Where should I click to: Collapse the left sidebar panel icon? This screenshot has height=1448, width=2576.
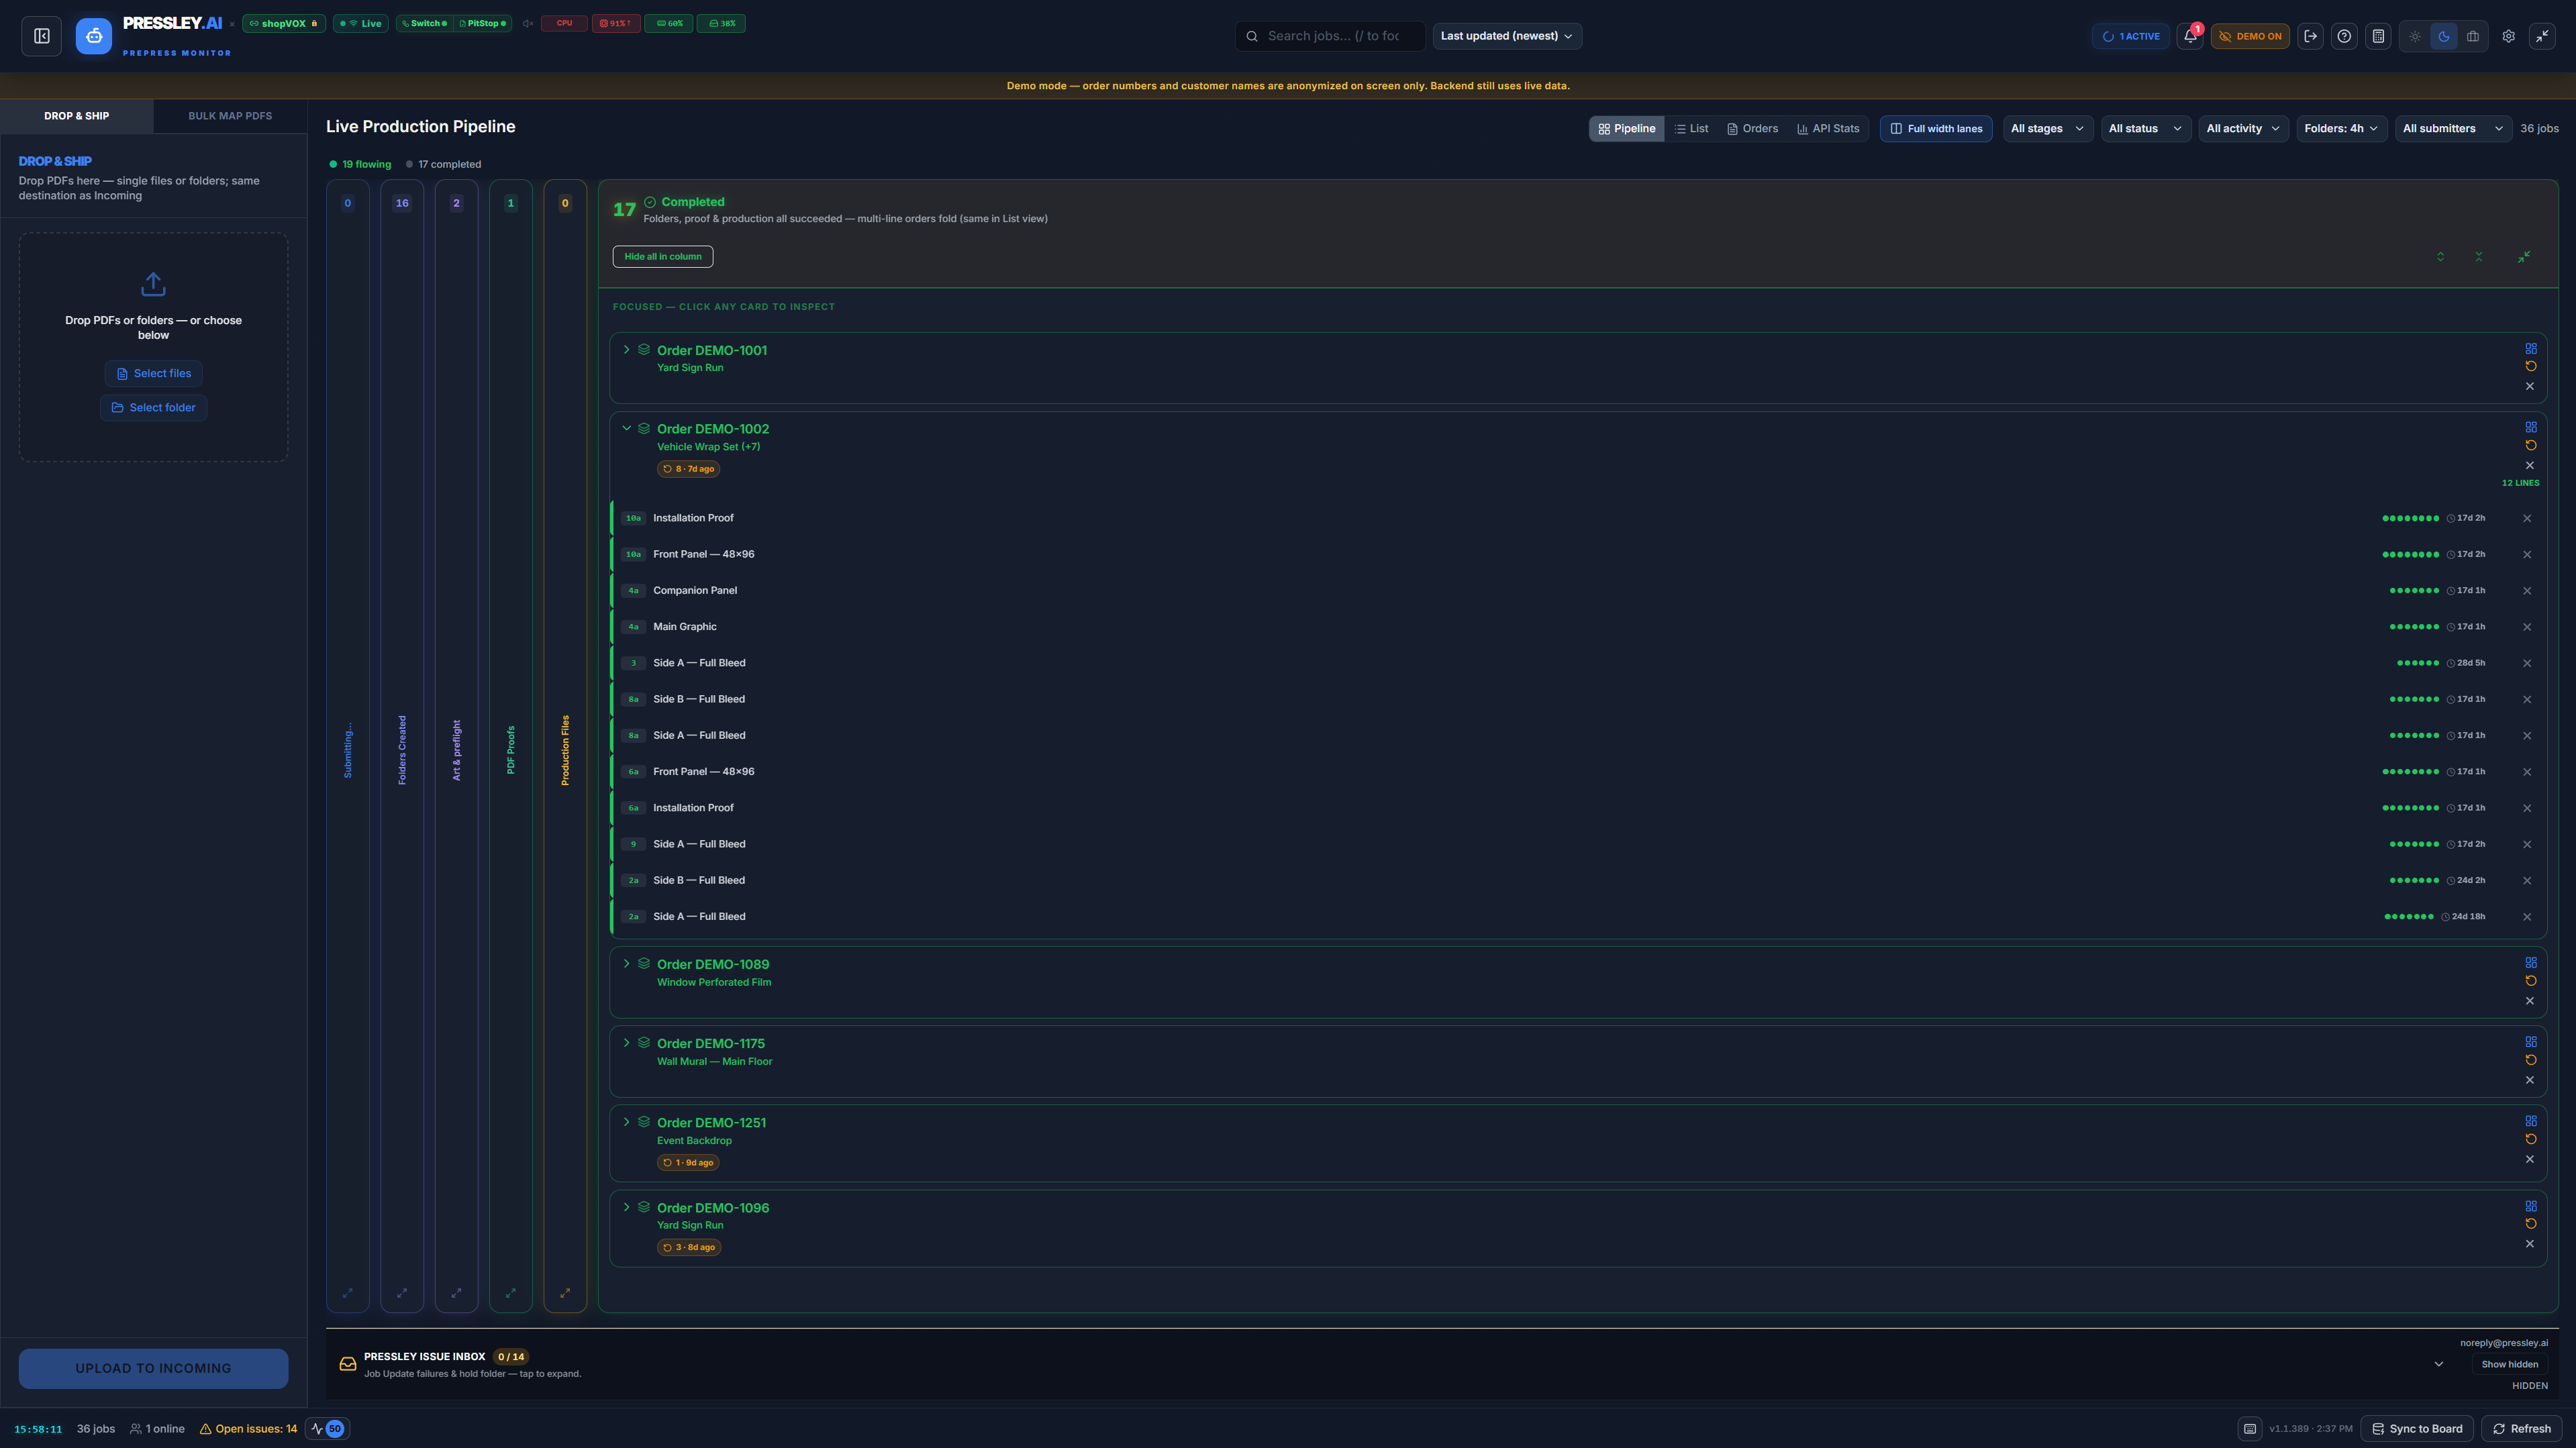click(42, 36)
